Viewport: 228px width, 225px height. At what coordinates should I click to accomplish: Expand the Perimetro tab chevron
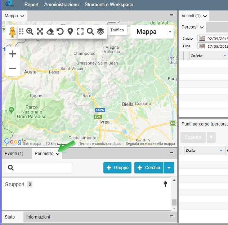tap(58, 154)
